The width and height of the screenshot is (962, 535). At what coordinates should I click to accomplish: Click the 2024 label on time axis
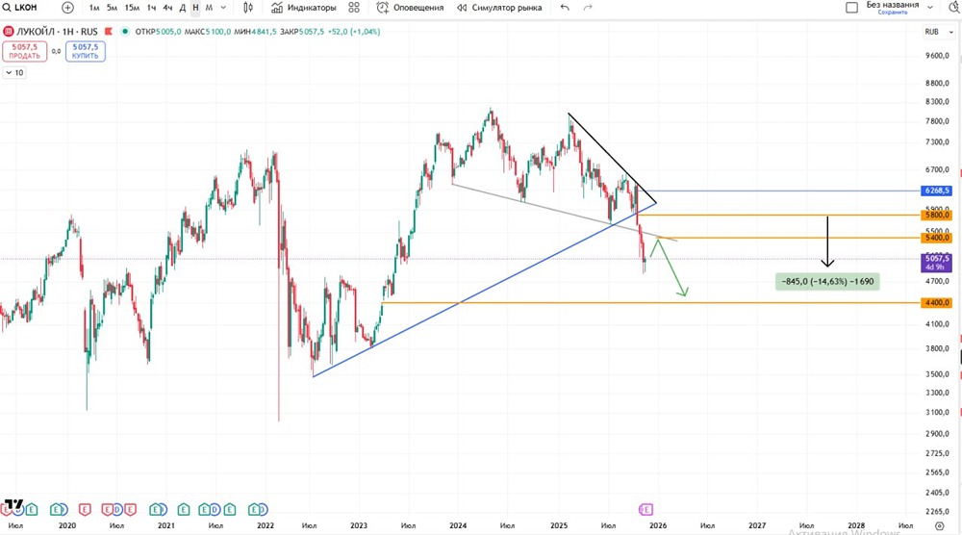[458, 525]
